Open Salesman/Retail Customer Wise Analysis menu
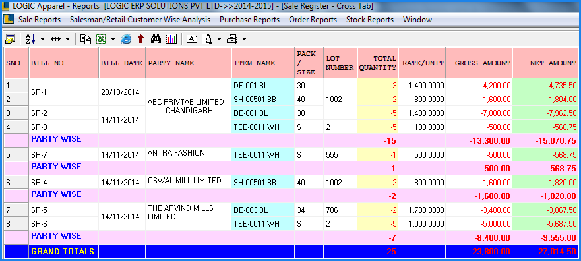581x261 pixels. coord(140,20)
